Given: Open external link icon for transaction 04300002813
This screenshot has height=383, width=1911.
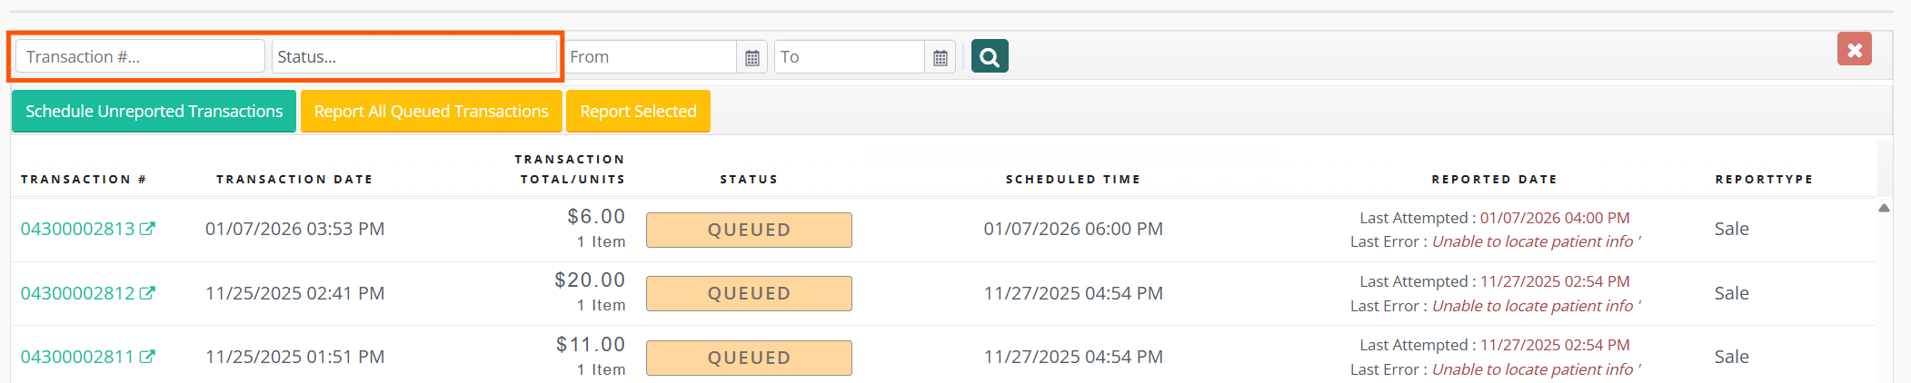Looking at the screenshot, I should [147, 229].
